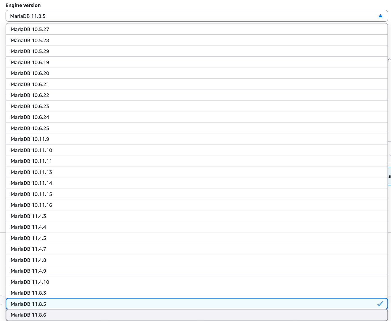Select MariaDB 10.11.9 version
391x321 pixels.
pyautogui.click(x=30, y=139)
